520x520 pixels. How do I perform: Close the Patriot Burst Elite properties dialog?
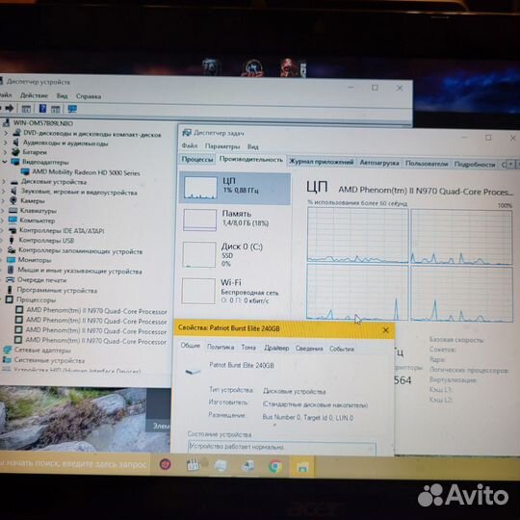pos(385,330)
